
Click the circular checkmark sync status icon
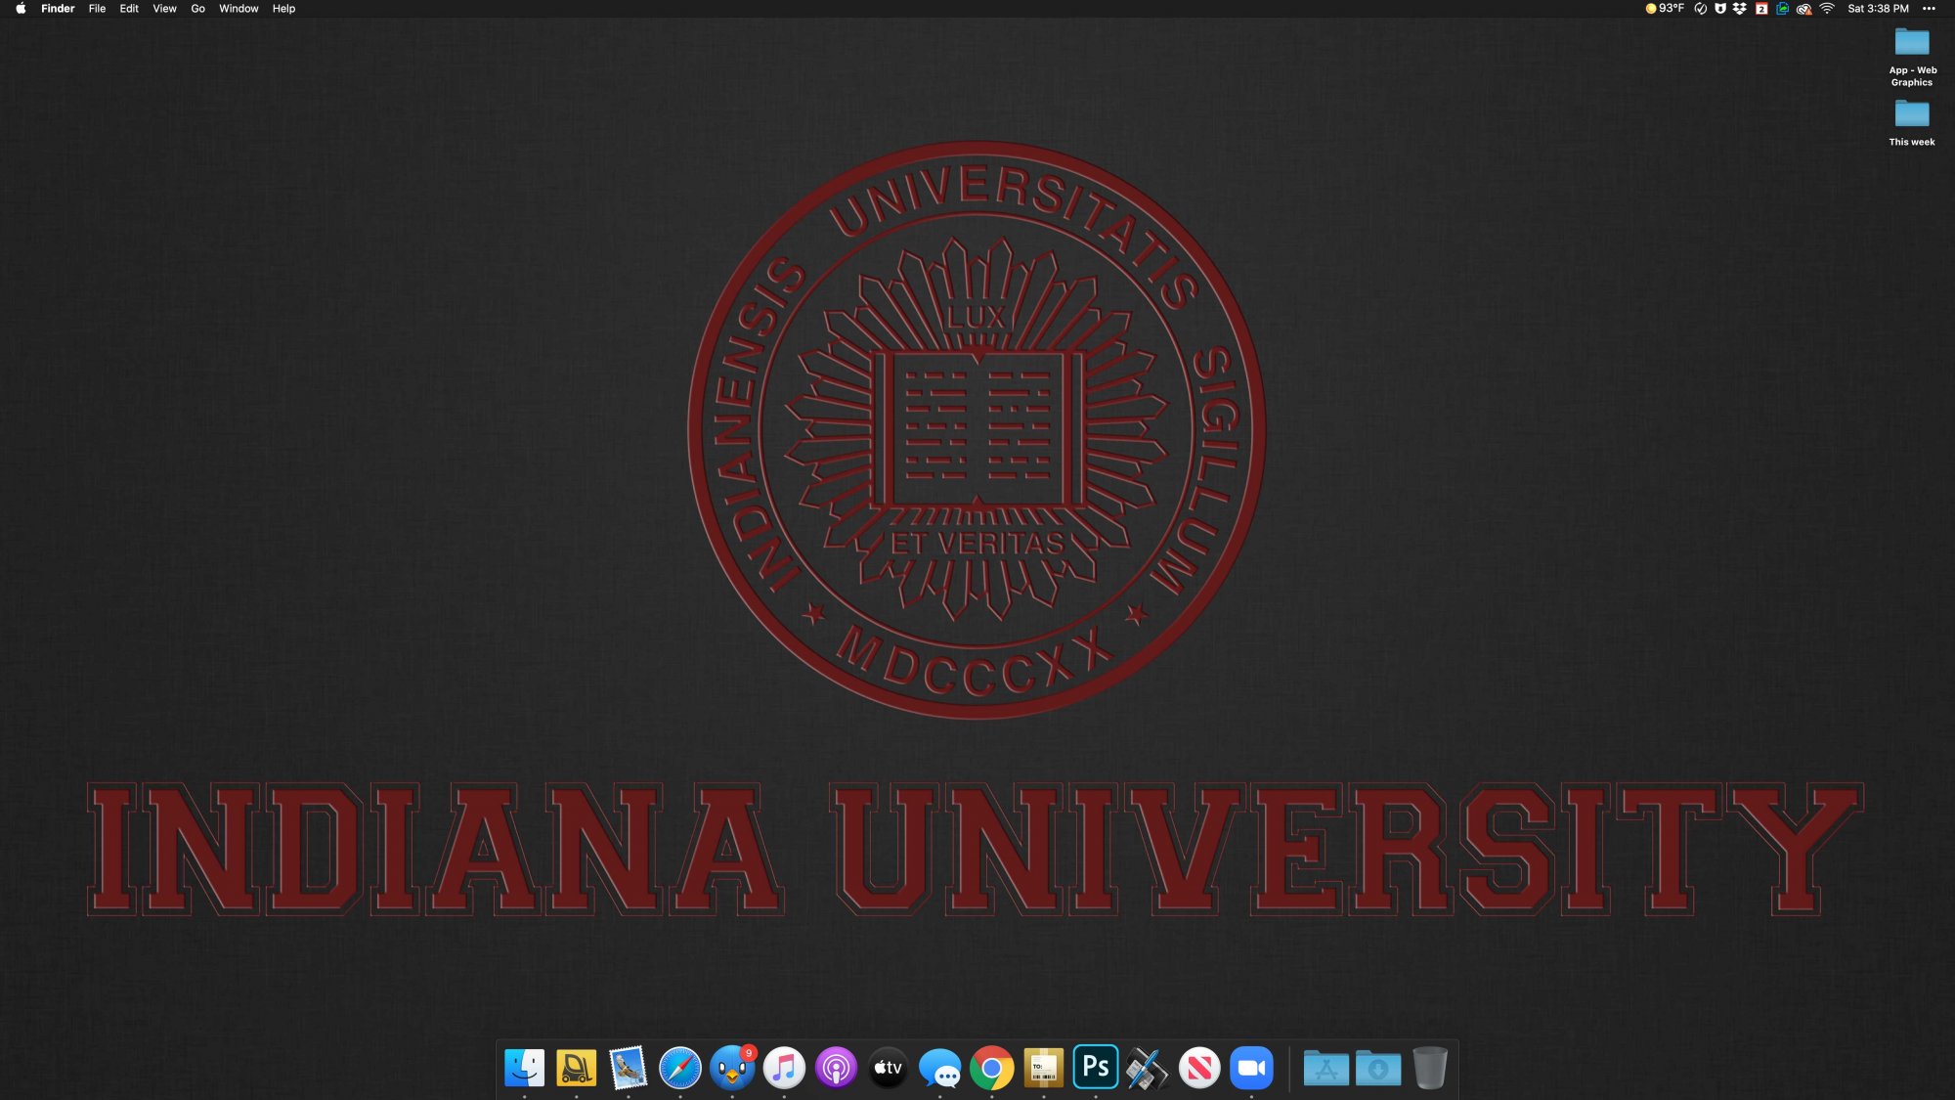[1701, 9]
